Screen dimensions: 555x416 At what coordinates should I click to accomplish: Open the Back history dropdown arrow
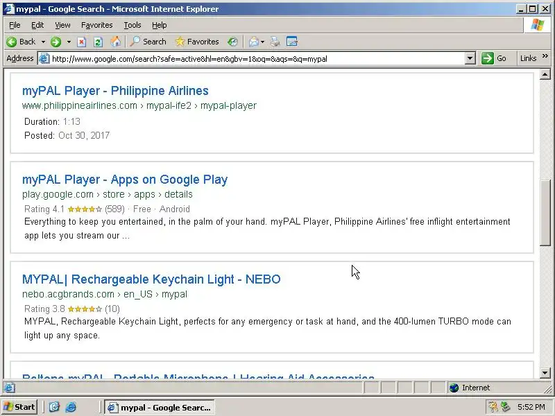(43, 42)
